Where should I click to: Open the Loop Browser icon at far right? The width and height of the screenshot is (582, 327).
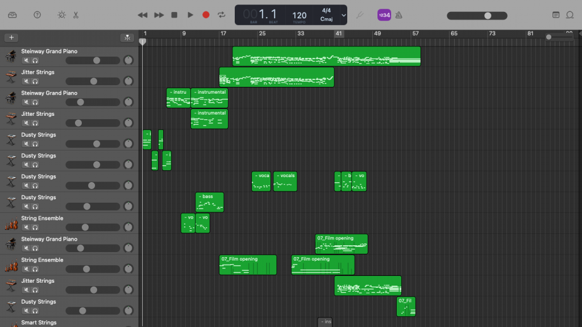click(570, 15)
